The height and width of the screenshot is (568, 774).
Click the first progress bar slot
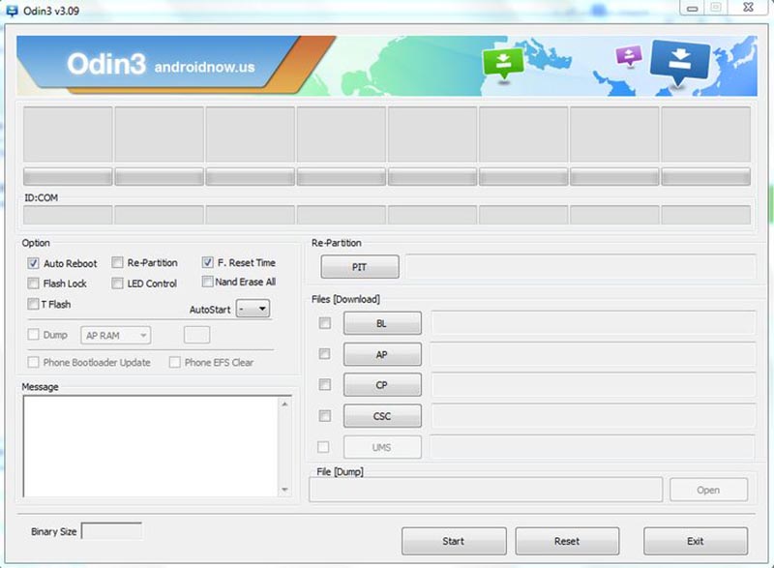[x=68, y=176]
